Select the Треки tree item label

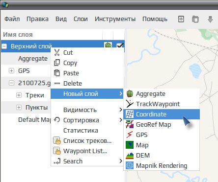tap(35, 95)
